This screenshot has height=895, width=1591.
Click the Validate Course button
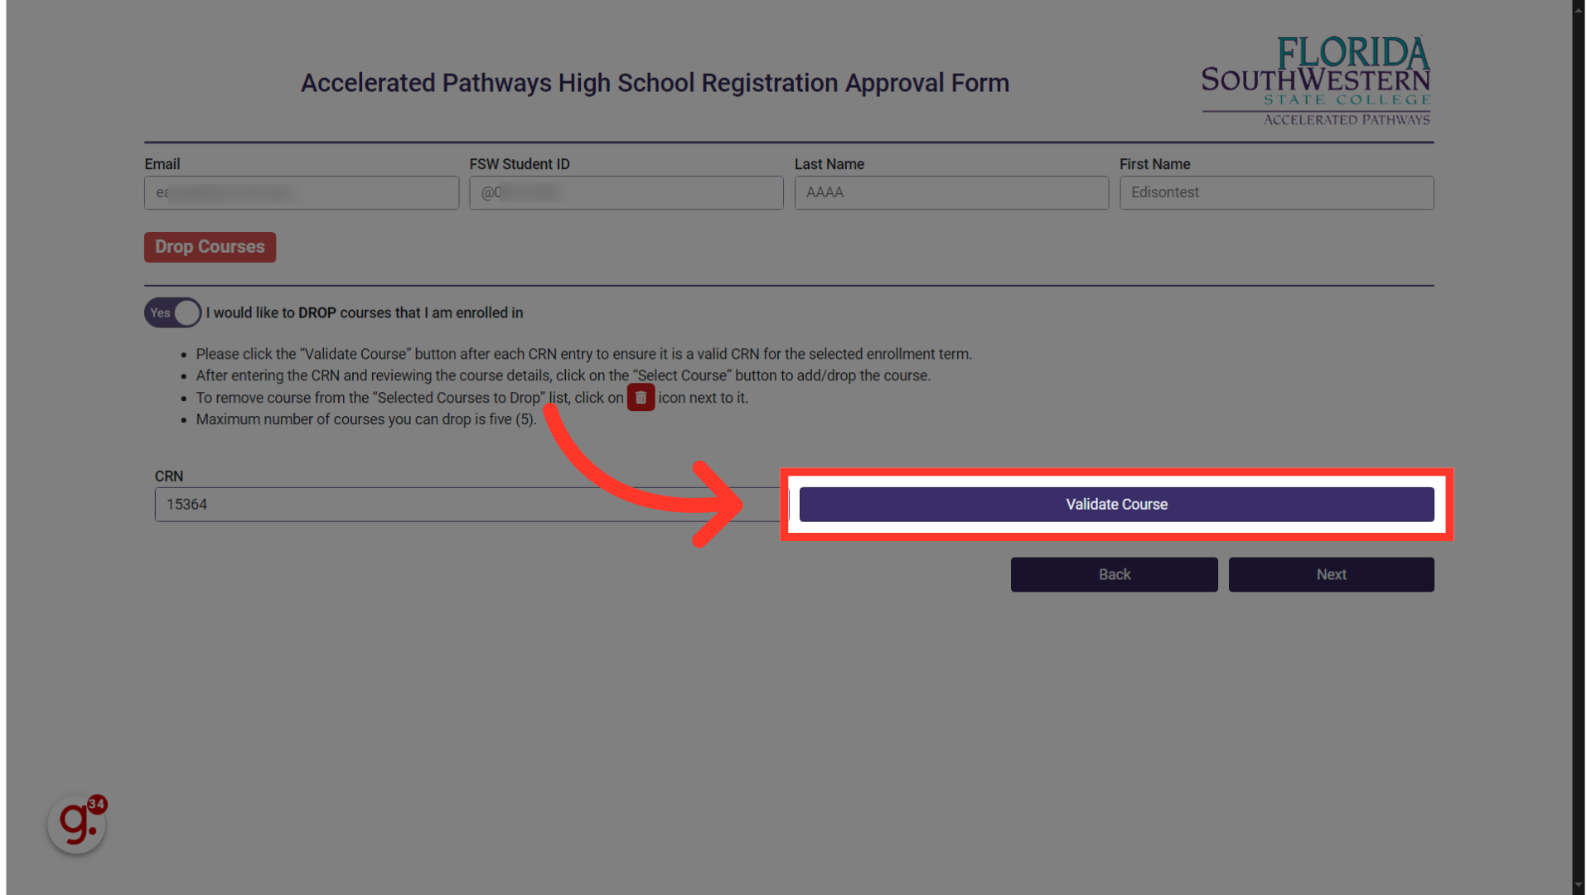click(x=1115, y=504)
